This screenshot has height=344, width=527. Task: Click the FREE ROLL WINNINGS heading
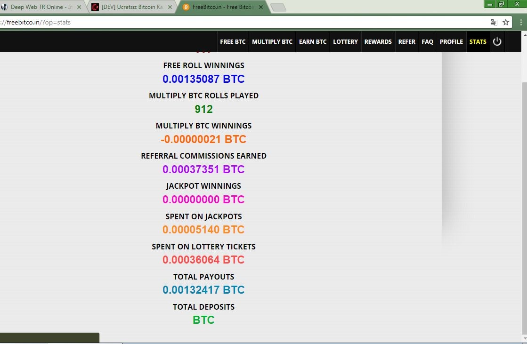tap(203, 65)
